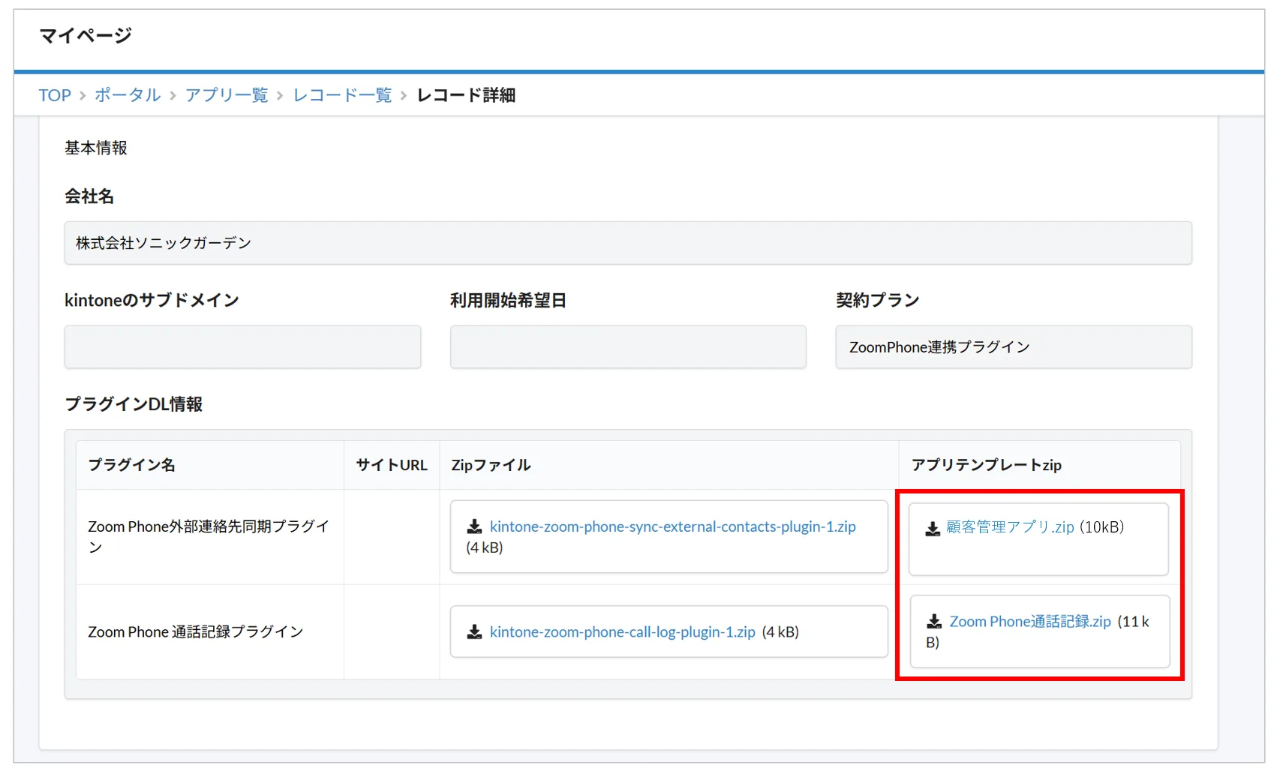Screen dimensions: 1277x774
Task: Click the プラグイン名 column header
Action: (131, 465)
